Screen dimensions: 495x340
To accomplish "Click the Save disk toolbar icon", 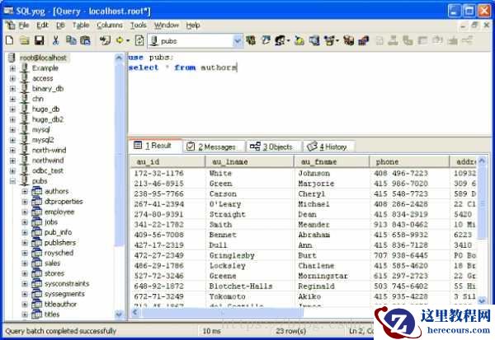I will (39, 40).
